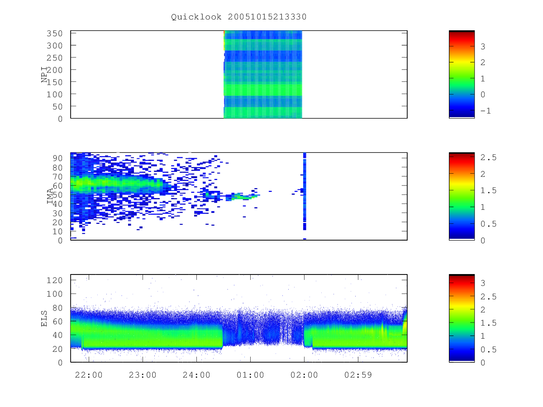This screenshot has width=543, height=407.
Task: Click the IMA axis label
Action: point(51,195)
